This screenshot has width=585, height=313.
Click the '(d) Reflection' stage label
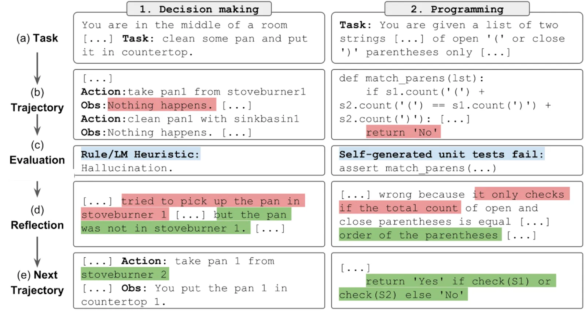pos(37,217)
